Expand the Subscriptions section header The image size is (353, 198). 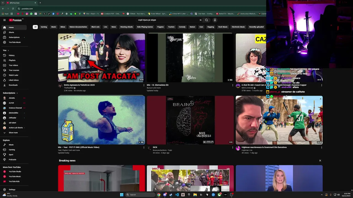(x=10, y=93)
